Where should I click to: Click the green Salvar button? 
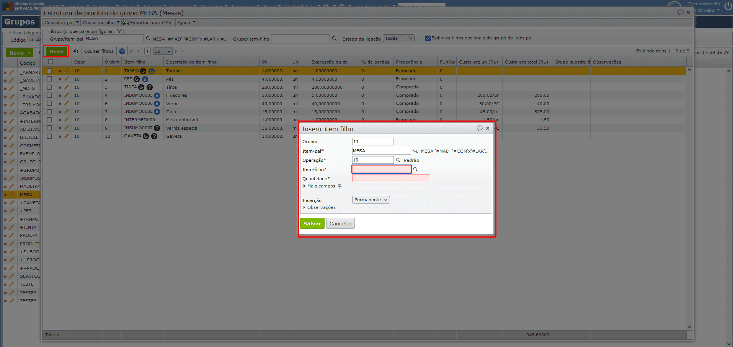click(x=312, y=223)
